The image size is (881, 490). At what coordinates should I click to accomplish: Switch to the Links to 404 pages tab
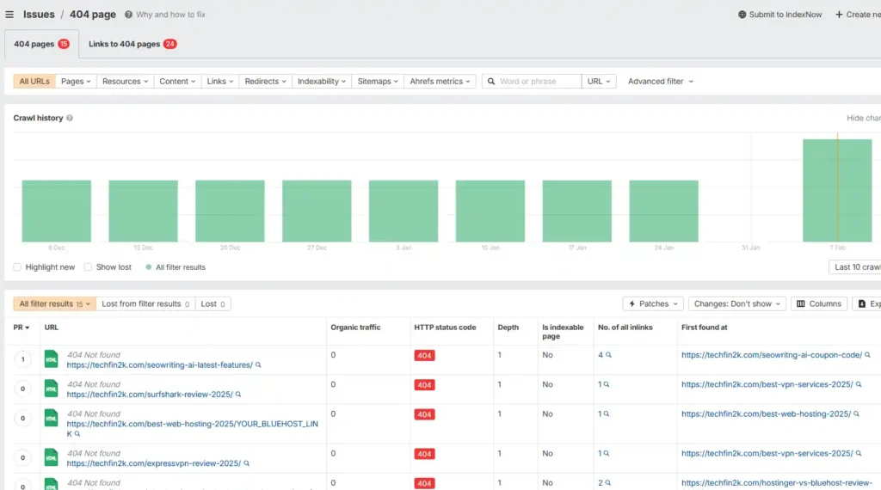132,44
